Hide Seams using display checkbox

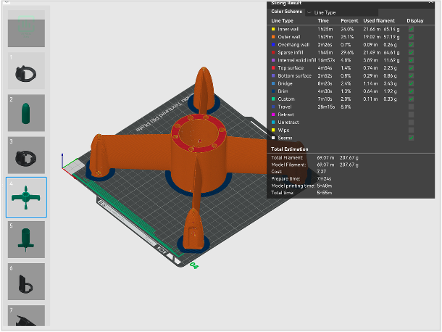pyautogui.click(x=412, y=138)
